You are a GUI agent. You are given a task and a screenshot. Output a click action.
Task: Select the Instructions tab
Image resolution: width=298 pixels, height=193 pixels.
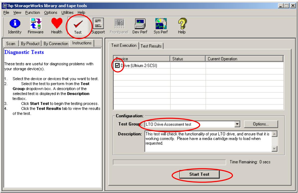point(82,43)
